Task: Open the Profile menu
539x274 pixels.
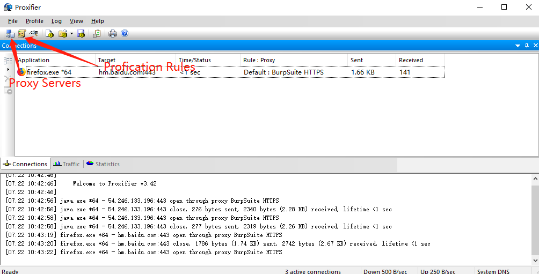Action: coord(34,21)
